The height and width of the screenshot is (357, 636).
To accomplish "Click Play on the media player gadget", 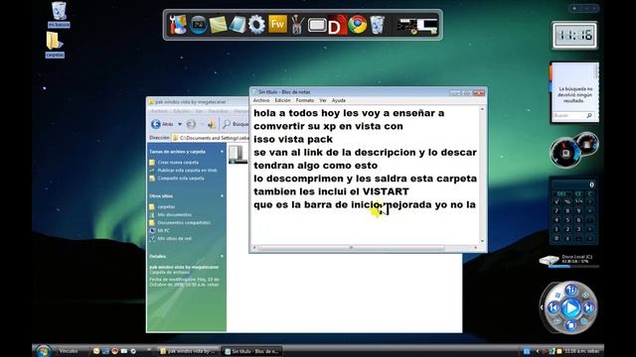I will [570, 308].
